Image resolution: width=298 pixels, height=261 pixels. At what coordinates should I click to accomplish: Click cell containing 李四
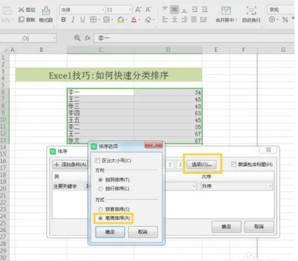[101, 113]
